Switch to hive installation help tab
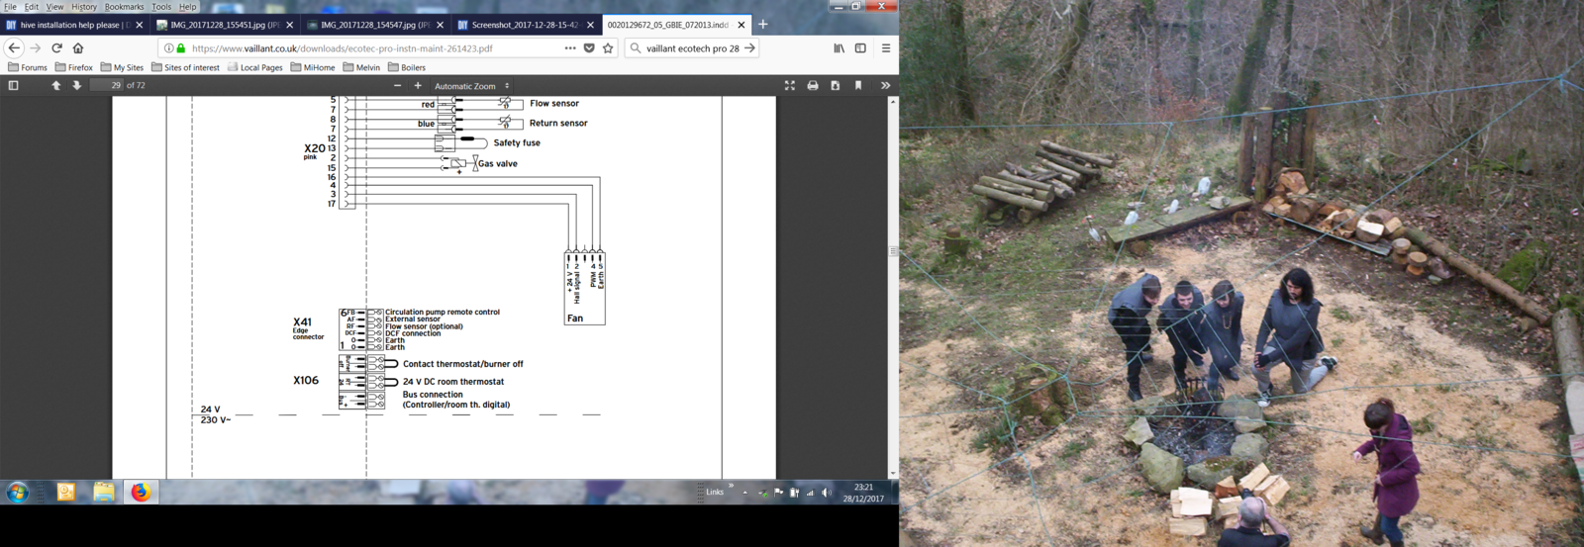1584x547 pixels. (x=69, y=25)
